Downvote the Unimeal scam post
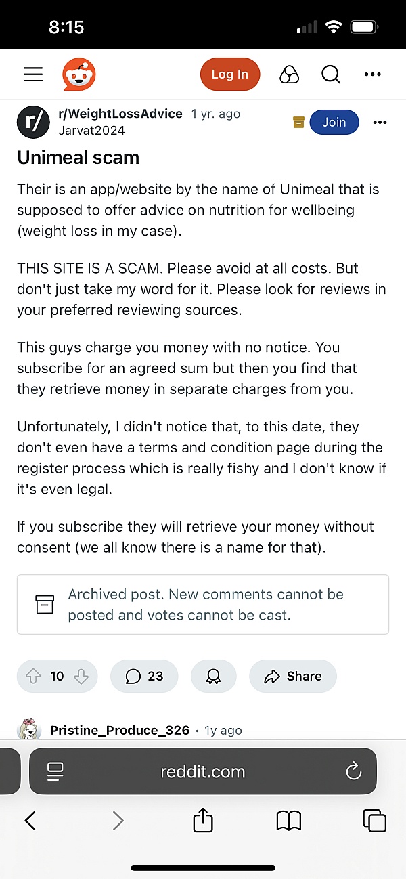The image size is (406, 879). coord(81,676)
